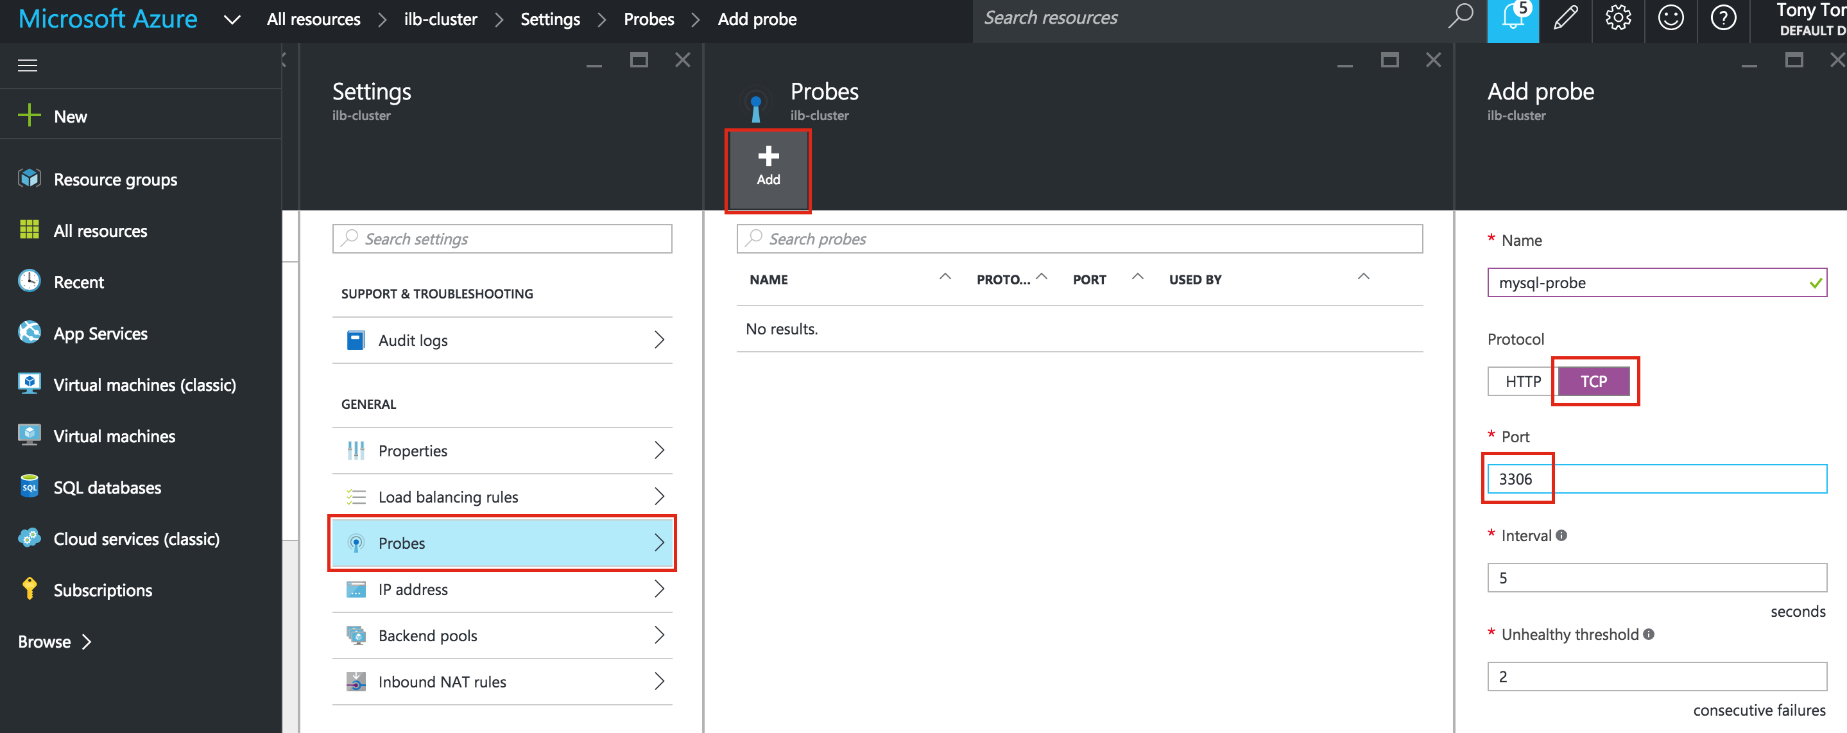
Task: Click the Backend pools icon
Action: pyautogui.click(x=356, y=635)
